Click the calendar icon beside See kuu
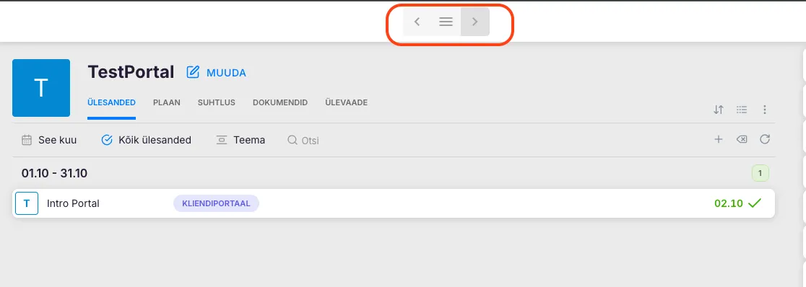 click(x=27, y=140)
